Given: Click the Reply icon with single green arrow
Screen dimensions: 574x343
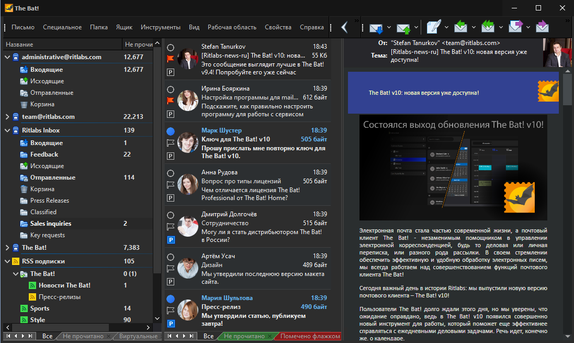Looking at the screenshot, I should 460,27.
